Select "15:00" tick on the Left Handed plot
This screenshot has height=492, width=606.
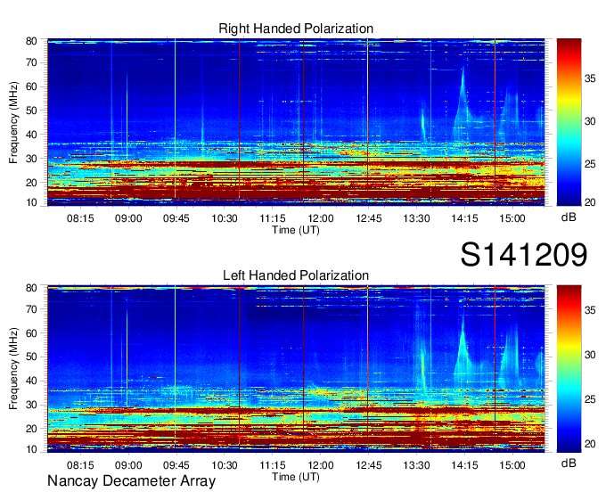pyautogui.click(x=512, y=465)
